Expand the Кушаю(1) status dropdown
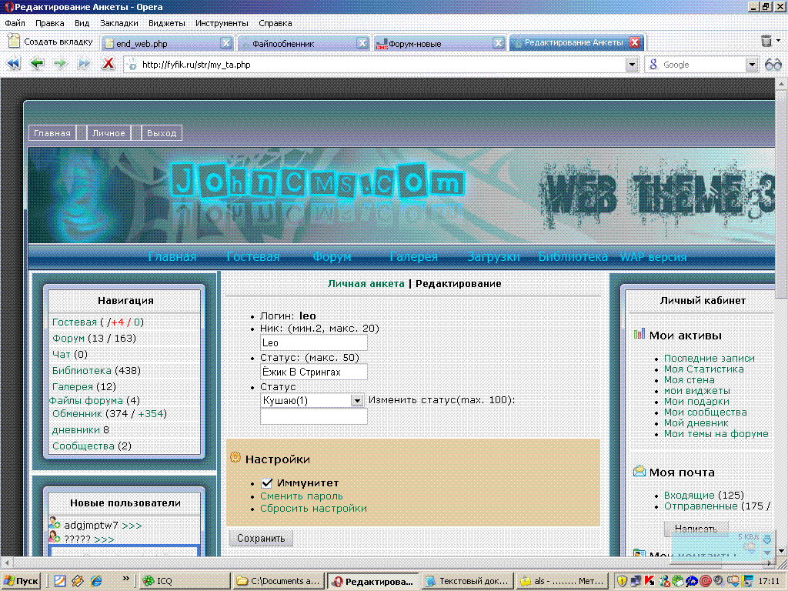This screenshot has width=788, height=591. pos(357,400)
